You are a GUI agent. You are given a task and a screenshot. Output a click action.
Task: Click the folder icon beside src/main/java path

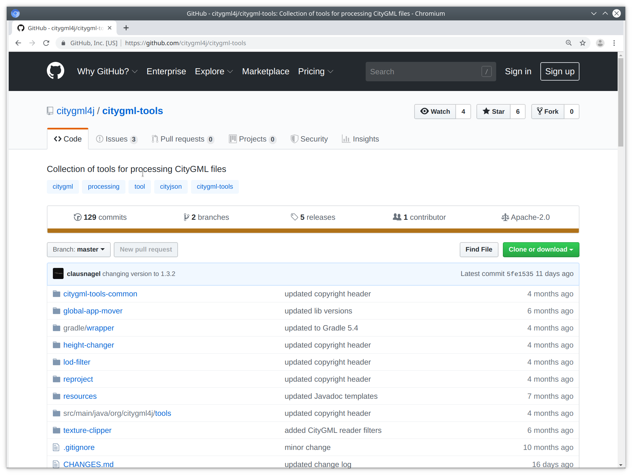[57, 413]
